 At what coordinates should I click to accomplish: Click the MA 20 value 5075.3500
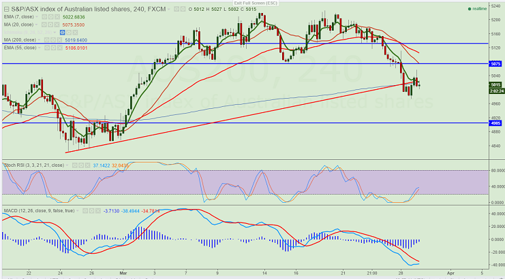click(74, 24)
